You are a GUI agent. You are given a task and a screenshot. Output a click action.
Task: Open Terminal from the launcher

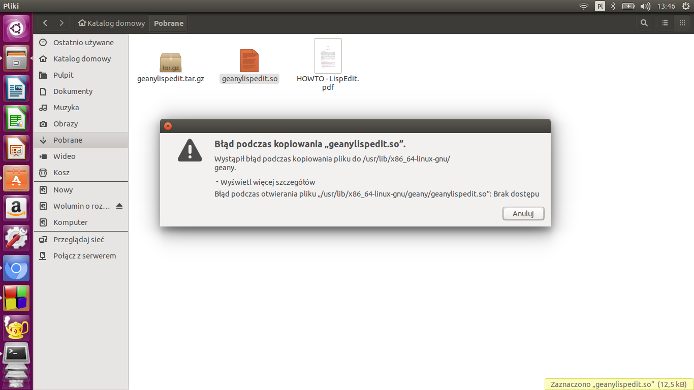point(16,354)
